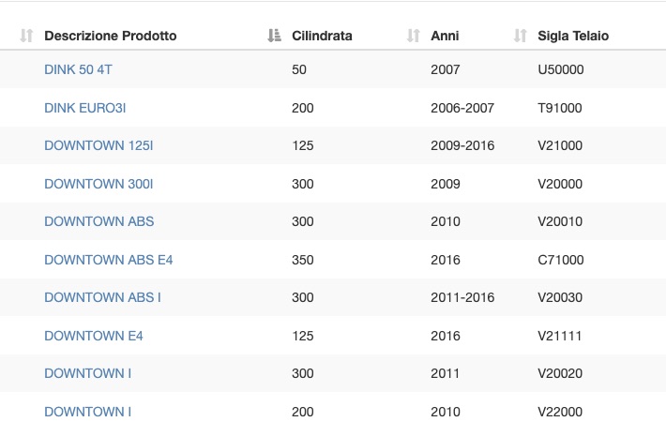Screen dimensions: 666x437
Task: Select the DOWNTOWN 300I link
Action: click(98, 184)
